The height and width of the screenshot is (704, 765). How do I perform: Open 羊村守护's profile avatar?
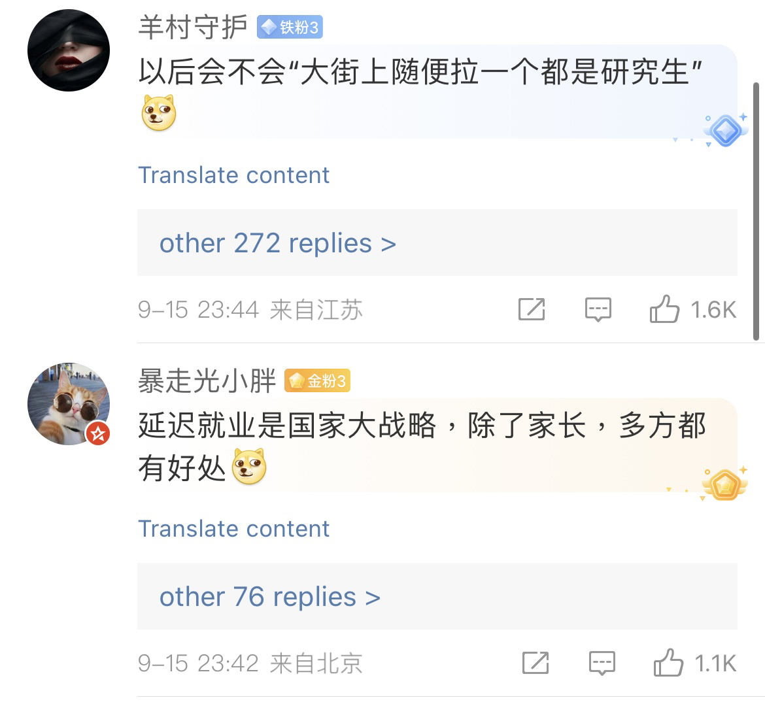coord(69,50)
